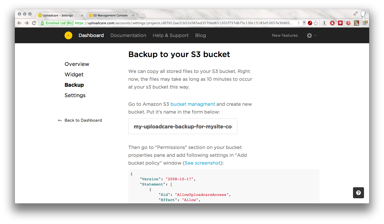
Task: Open the help question mark widget
Action: coord(359,193)
